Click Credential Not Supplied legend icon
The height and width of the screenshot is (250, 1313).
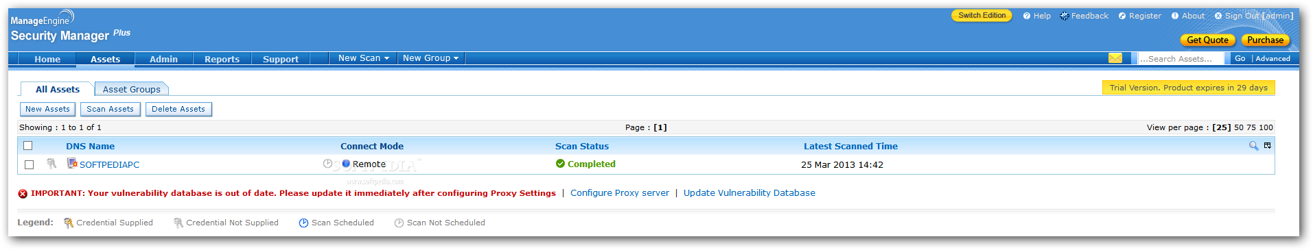click(x=178, y=223)
